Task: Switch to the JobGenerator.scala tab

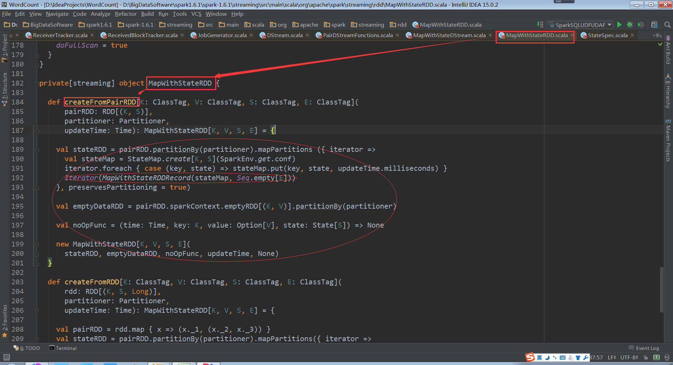Action: (222, 35)
